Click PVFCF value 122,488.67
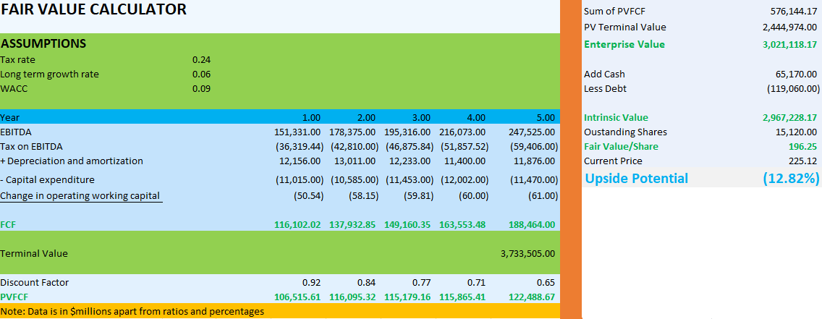Viewport: 822px width, 319px height. pyautogui.click(x=532, y=297)
